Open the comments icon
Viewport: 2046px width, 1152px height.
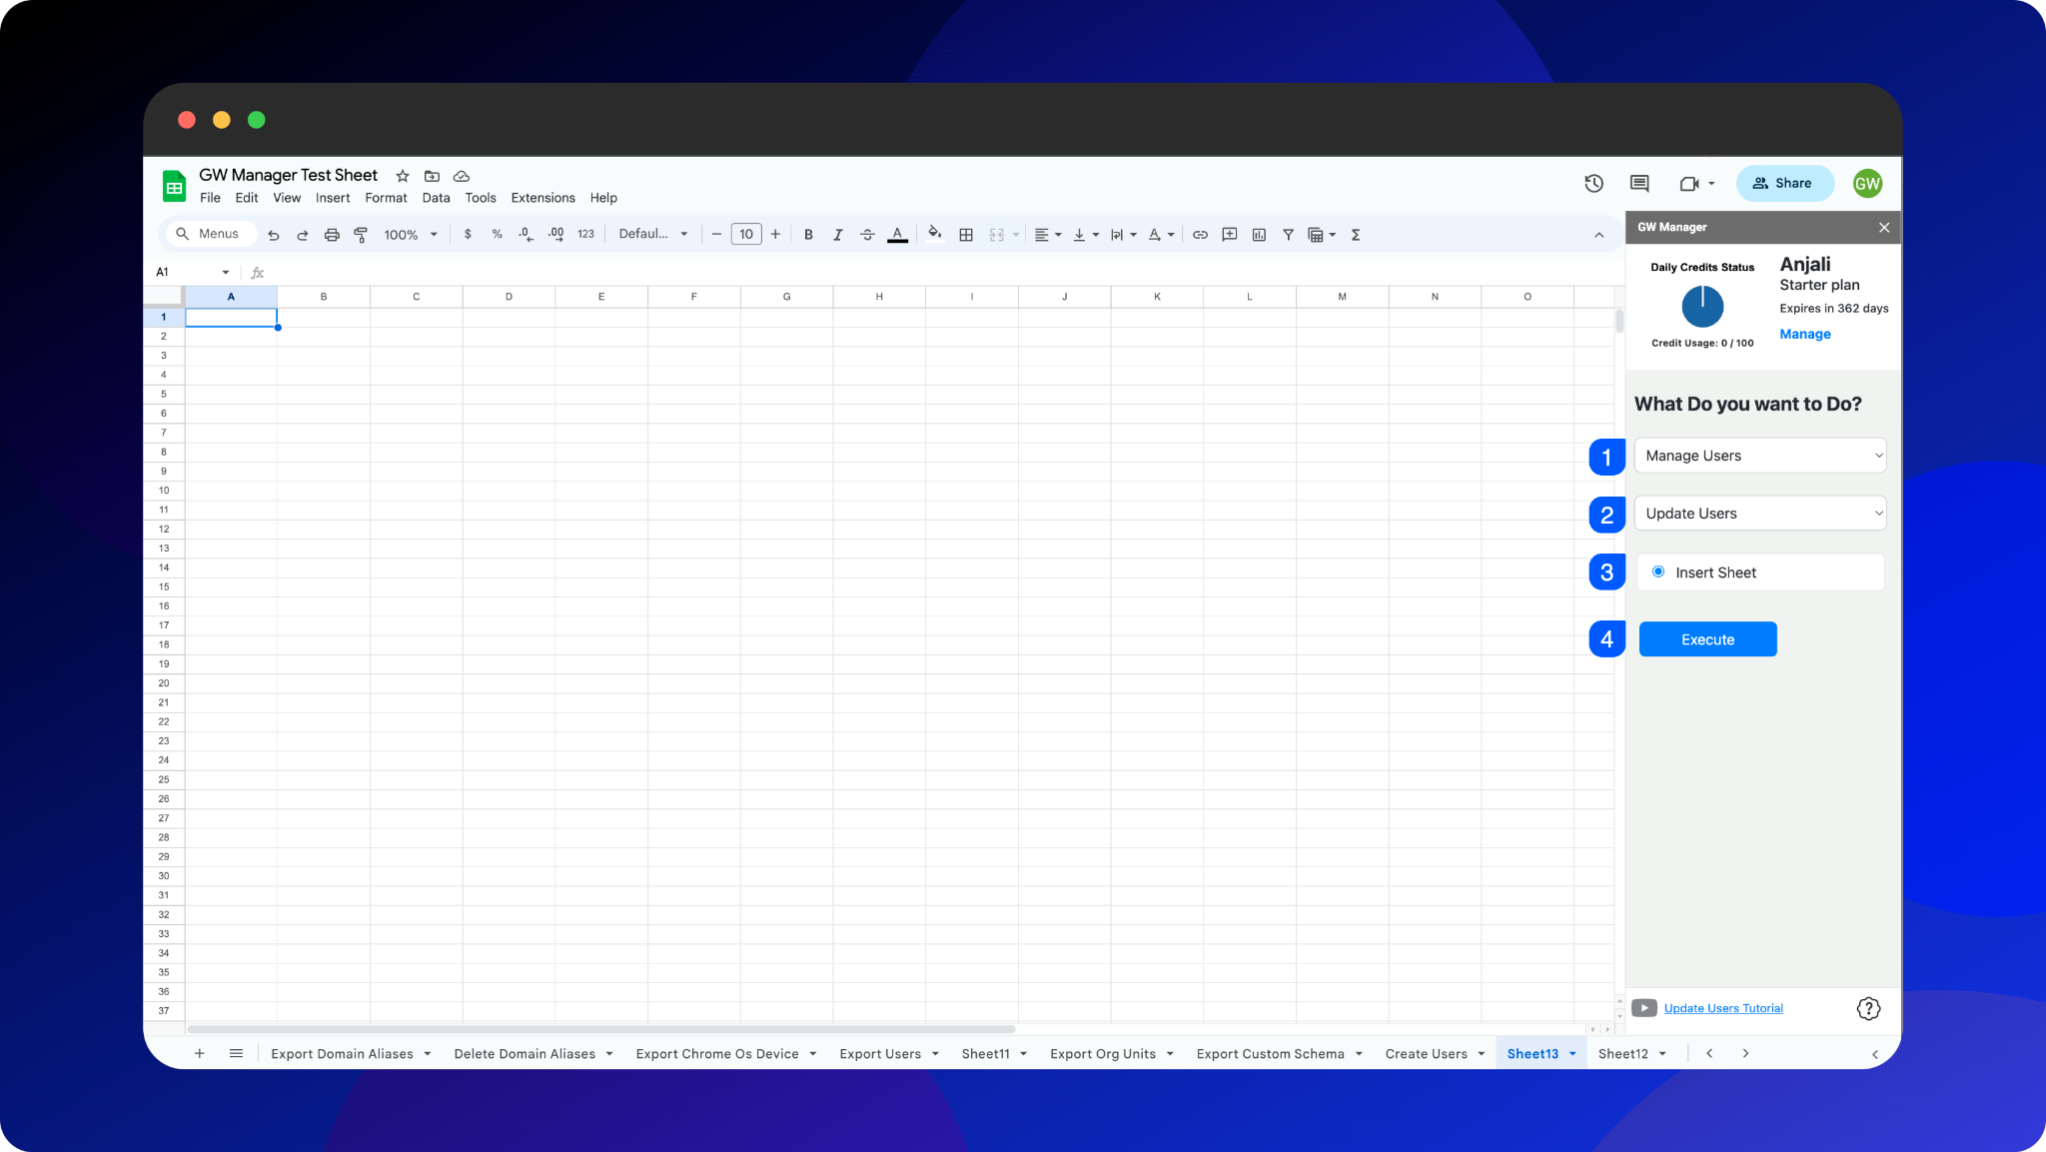point(1639,183)
